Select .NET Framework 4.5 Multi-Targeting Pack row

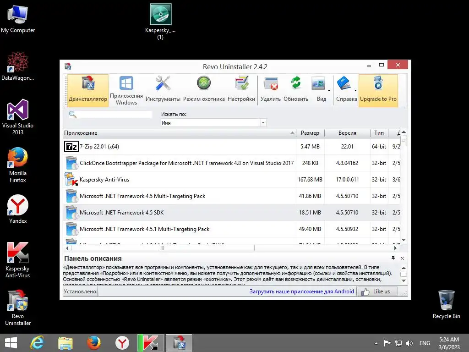click(x=231, y=196)
